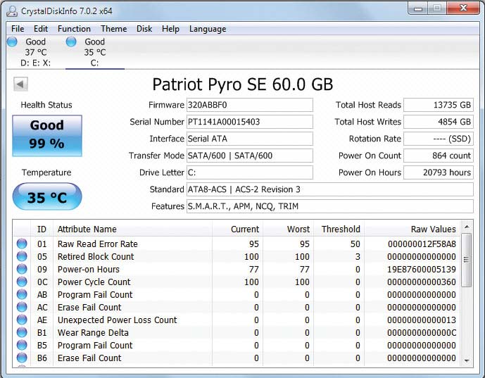Open the File menu
This screenshot has height=378, width=485.
(x=18, y=29)
